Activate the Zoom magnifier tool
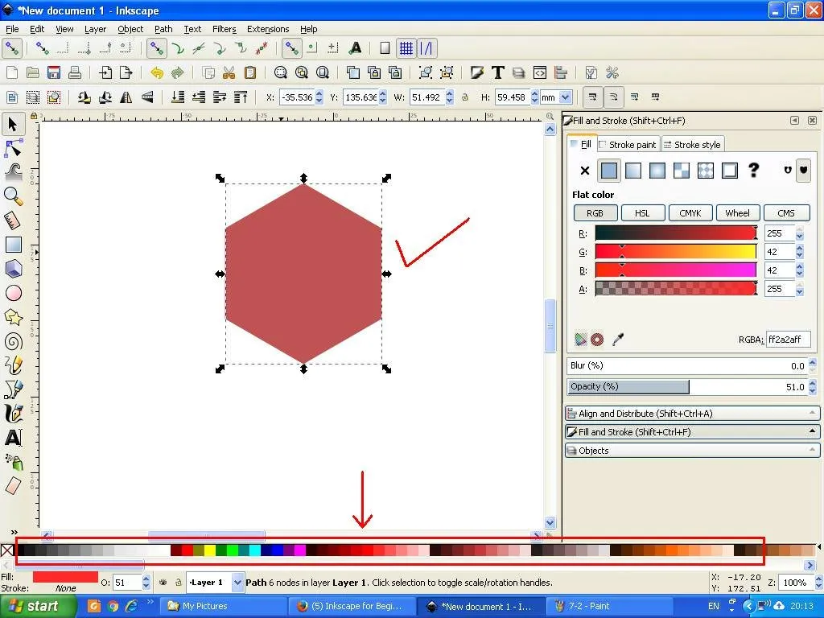Viewport: 824px width, 618px height. (13, 196)
